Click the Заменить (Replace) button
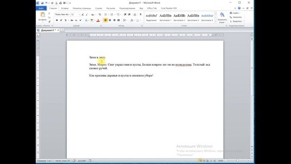This screenshot has width=291, height=164. click(236, 17)
